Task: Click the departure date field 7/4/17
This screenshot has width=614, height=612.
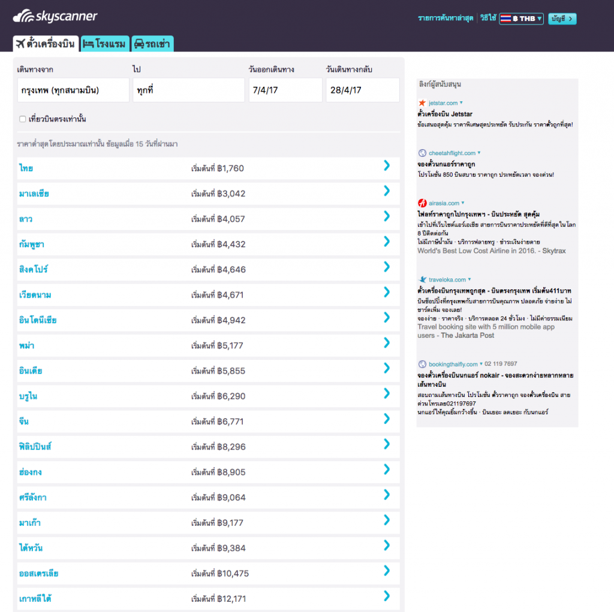Action: coord(285,90)
